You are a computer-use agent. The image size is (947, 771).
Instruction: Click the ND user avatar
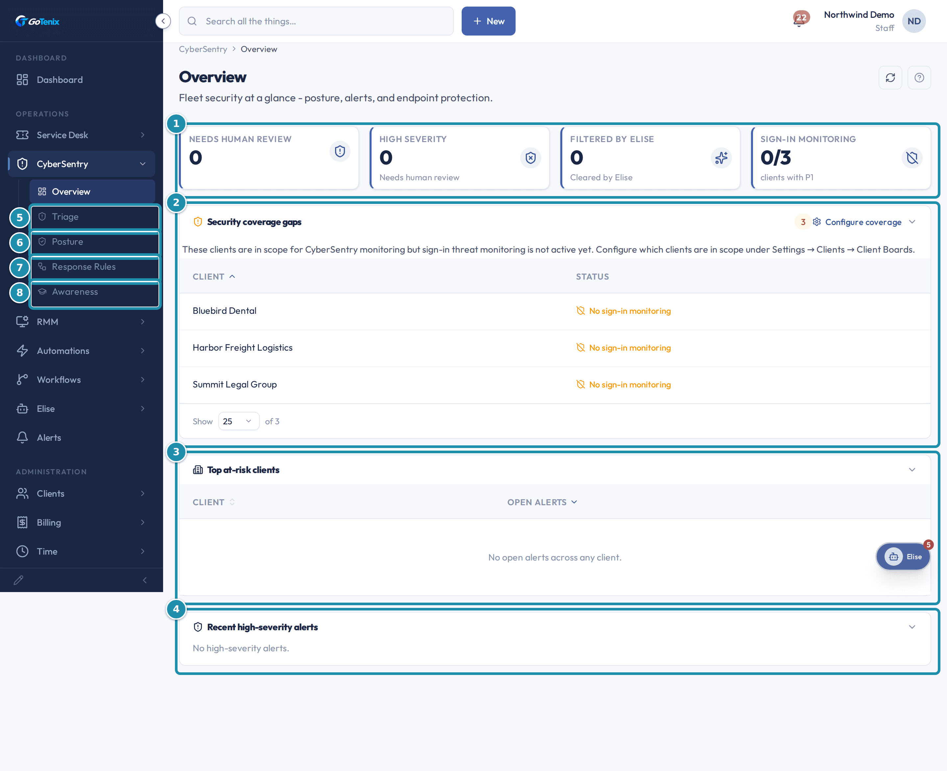[914, 21]
